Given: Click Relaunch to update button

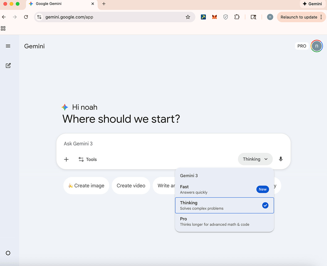Looking at the screenshot, I should [x=299, y=17].
